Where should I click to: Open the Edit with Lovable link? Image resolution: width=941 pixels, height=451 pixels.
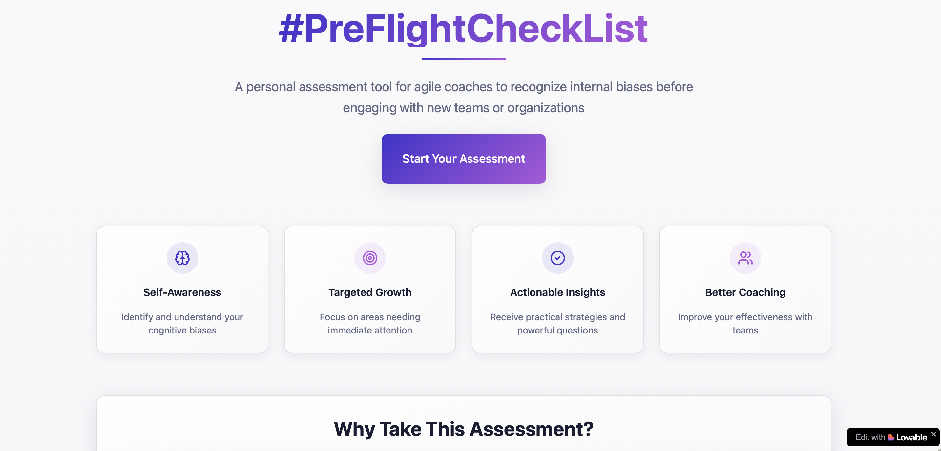tap(877, 437)
